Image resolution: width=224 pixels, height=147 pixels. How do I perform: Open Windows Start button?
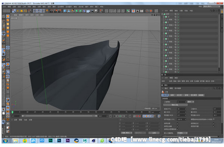click(x=5, y=141)
